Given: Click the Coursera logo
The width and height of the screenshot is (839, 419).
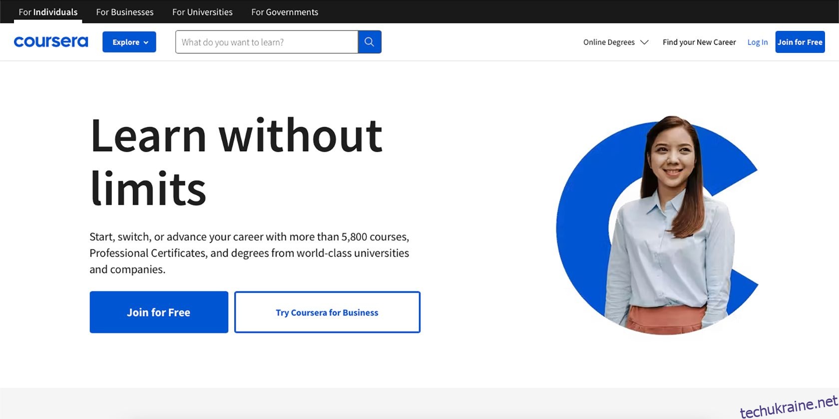Looking at the screenshot, I should [x=51, y=42].
